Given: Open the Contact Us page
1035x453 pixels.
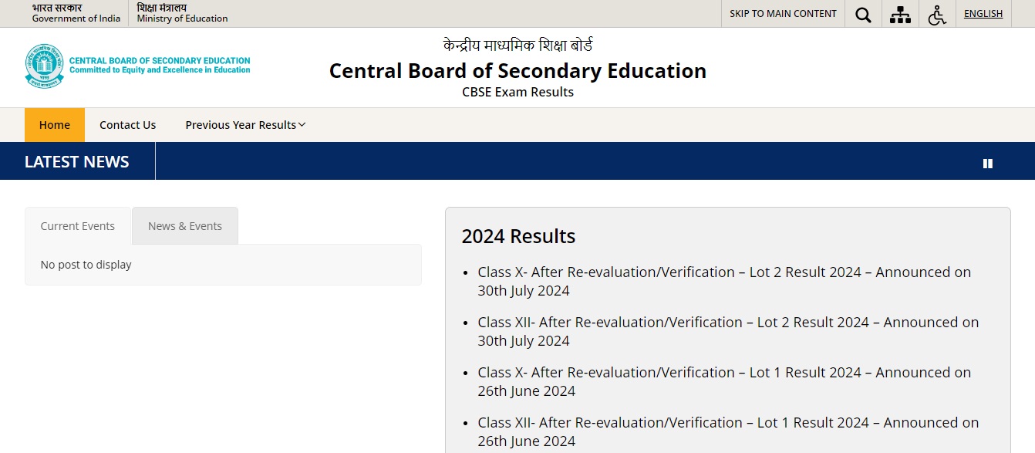Looking at the screenshot, I should pyautogui.click(x=127, y=124).
